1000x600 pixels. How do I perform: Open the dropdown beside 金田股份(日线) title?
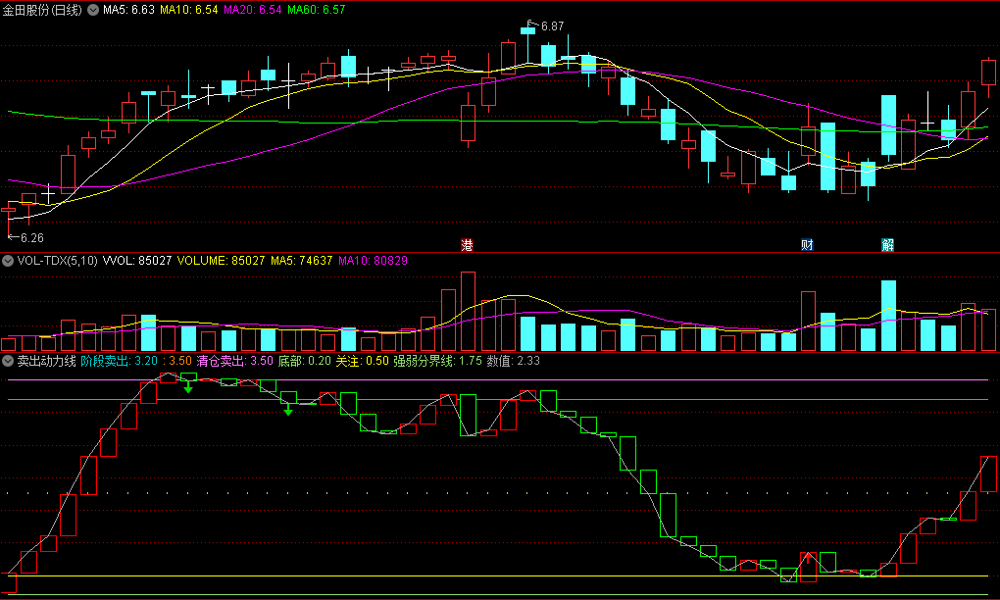point(93,10)
